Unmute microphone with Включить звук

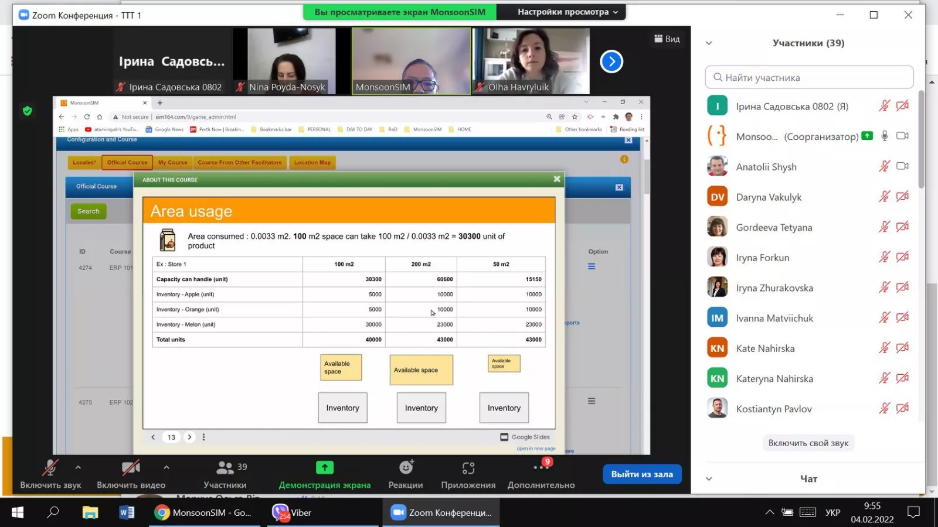(x=50, y=468)
